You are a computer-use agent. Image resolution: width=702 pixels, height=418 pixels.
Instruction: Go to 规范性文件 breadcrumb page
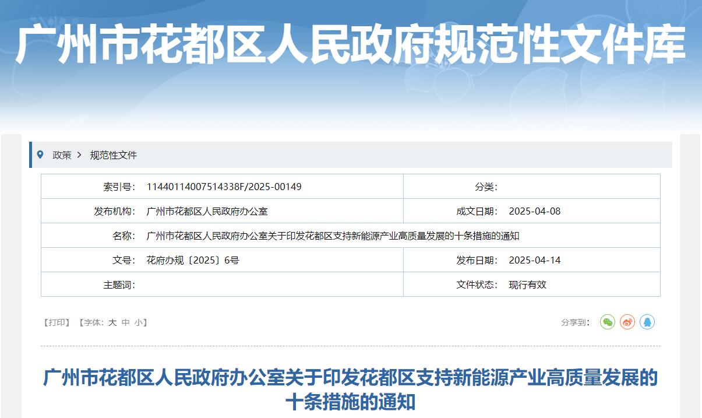[113, 155]
